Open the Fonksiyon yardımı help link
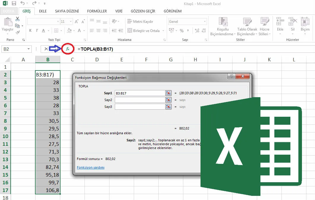Image resolution: width=315 pixels, height=200 pixels. pos(90,167)
